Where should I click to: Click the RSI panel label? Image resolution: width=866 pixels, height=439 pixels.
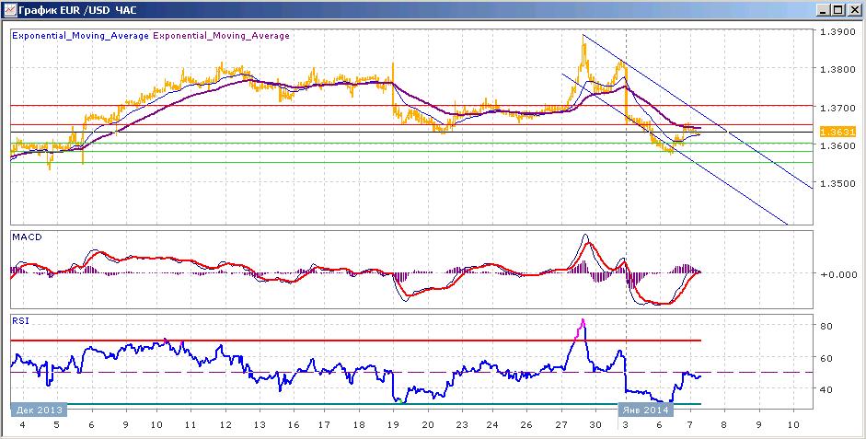18,321
